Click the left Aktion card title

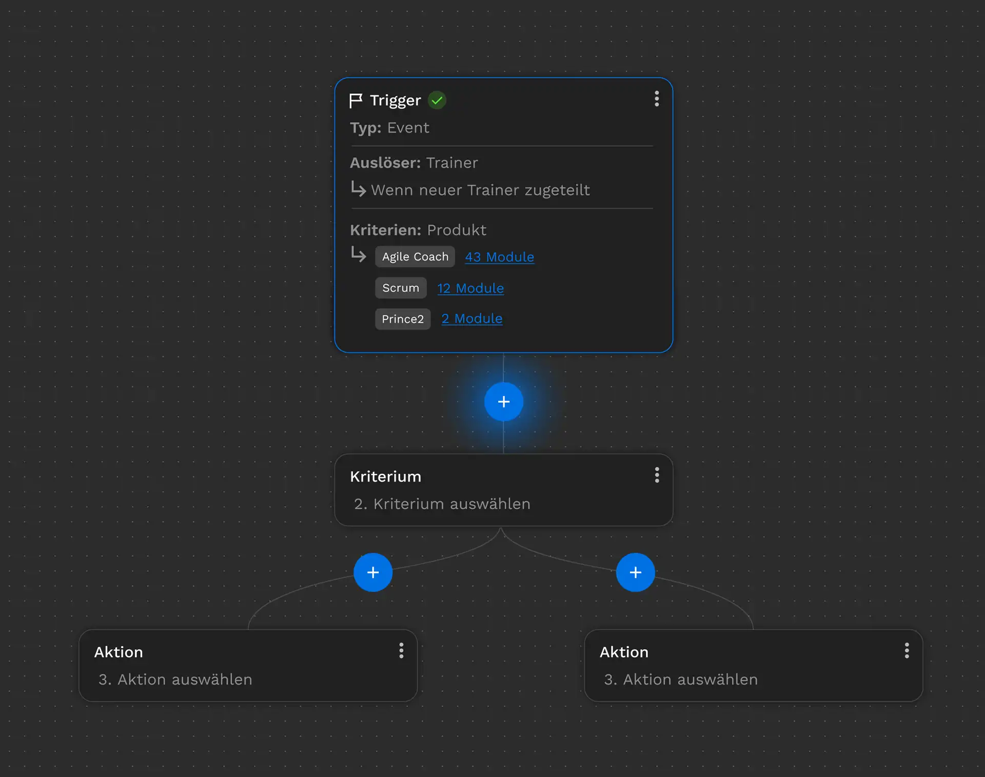click(119, 652)
